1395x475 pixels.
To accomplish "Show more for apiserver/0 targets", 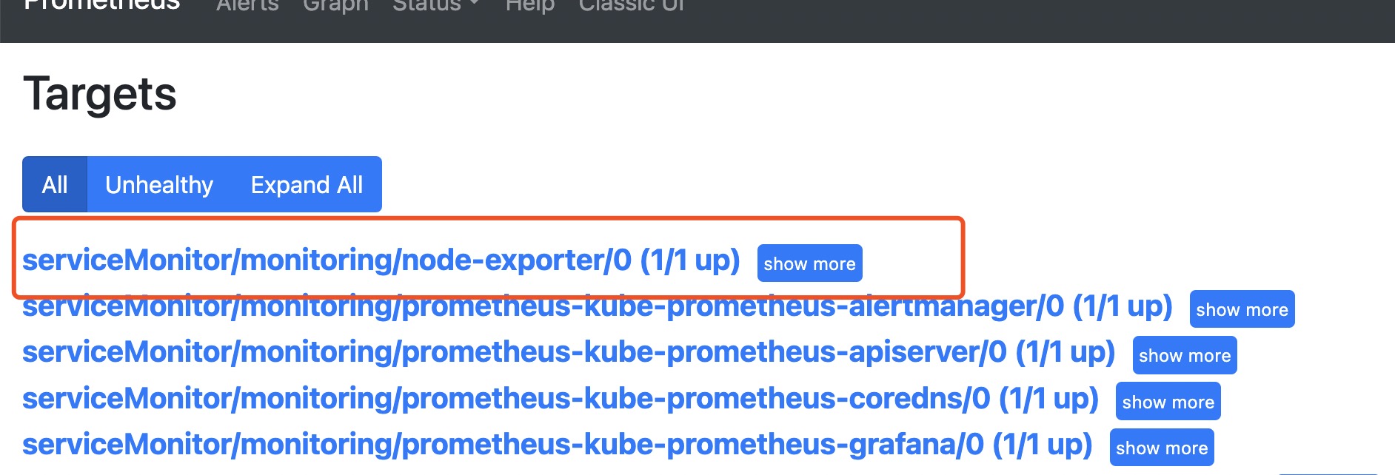I will 1184,356.
